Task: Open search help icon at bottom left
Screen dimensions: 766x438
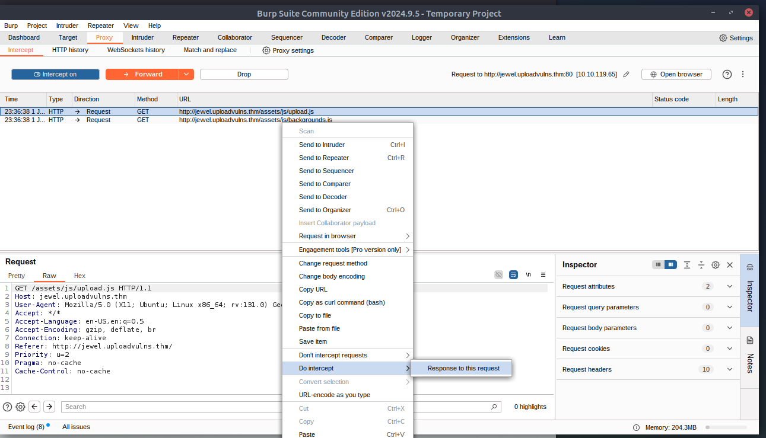Action: [7, 407]
